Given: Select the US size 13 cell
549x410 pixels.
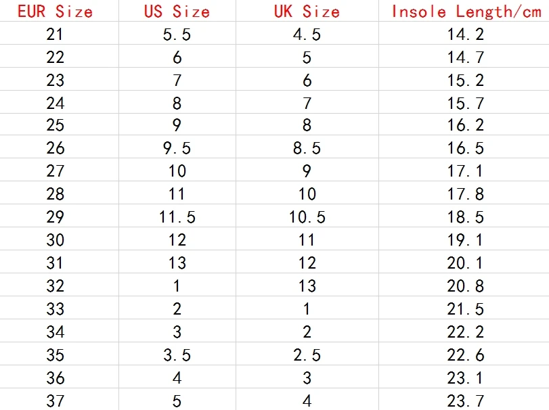Looking at the screenshot, I should [x=177, y=263].
